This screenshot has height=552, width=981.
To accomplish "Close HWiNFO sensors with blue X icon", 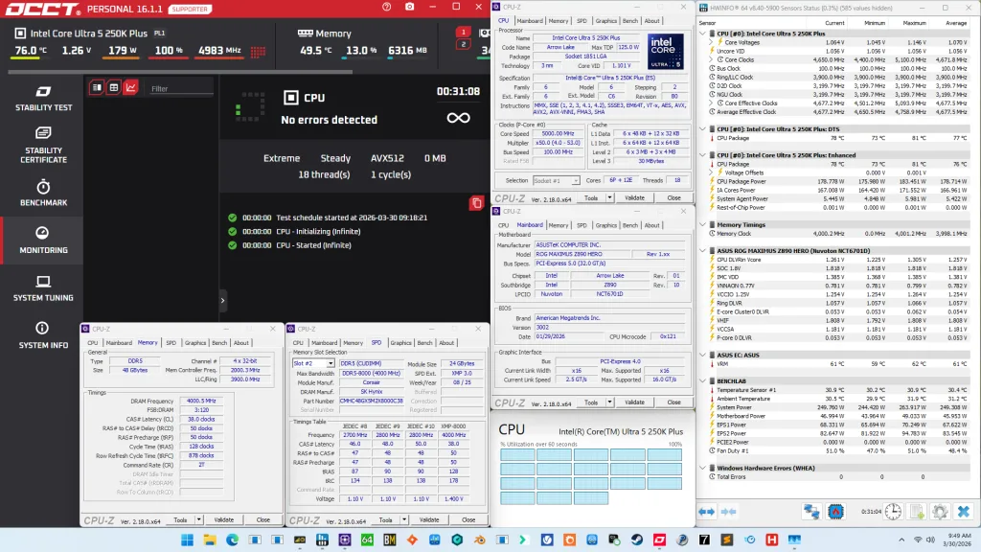I will coord(964,512).
